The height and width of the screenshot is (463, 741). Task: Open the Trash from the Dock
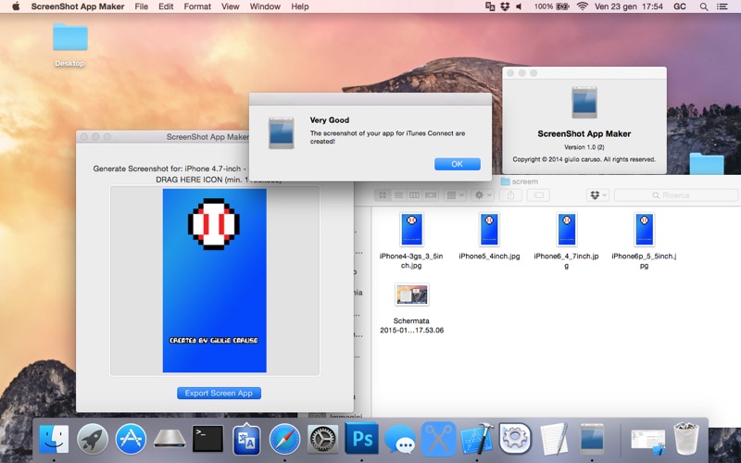point(686,439)
